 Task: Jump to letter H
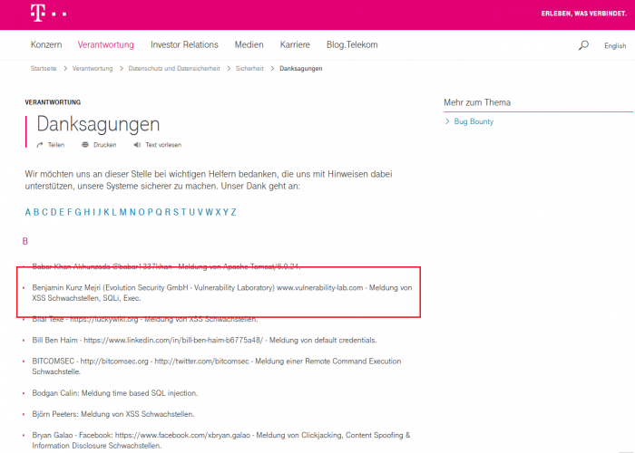87,212
